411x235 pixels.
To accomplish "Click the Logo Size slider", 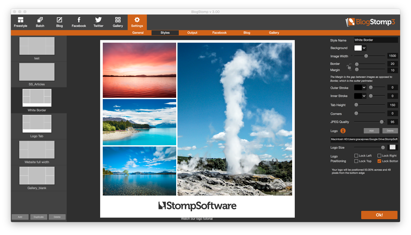I will point(370,148).
